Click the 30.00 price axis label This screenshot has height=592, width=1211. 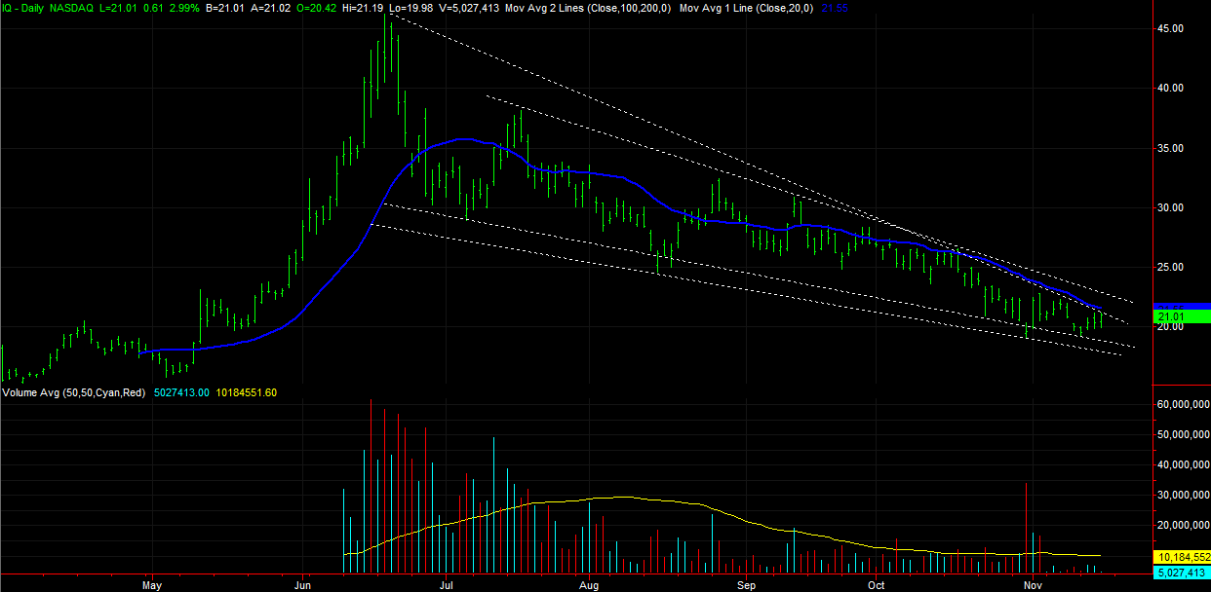point(1169,207)
